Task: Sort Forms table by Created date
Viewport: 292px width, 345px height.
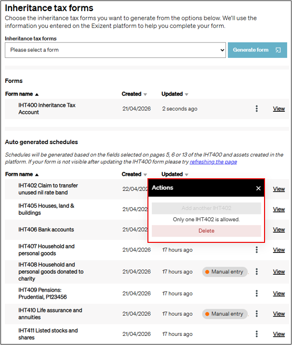Action: [x=134, y=94]
